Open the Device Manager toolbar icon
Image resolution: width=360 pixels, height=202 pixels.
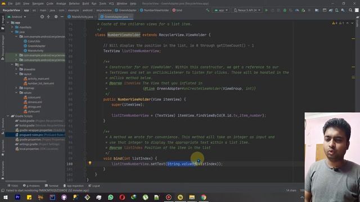tap(336, 10)
